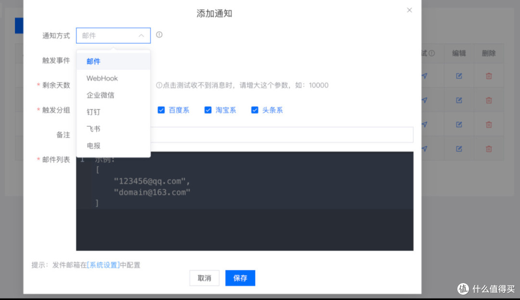Image resolution: width=520 pixels, height=300 pixels.
Task: Click the "domain@163.com" example line
Action: pos(152,192)
